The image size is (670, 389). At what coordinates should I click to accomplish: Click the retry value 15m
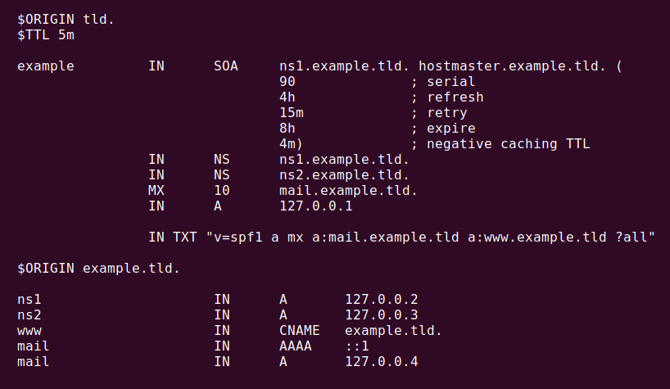[x=292, y=113]
